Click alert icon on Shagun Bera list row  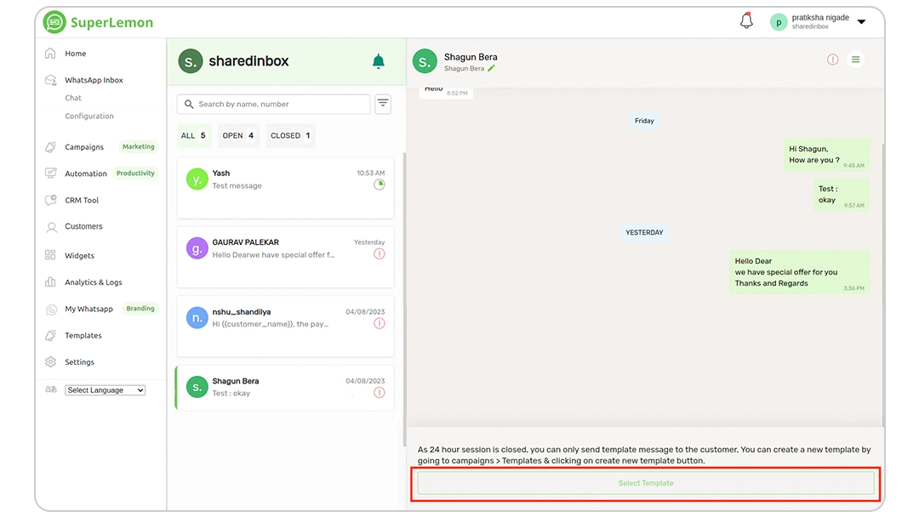(x=380, y=393)
